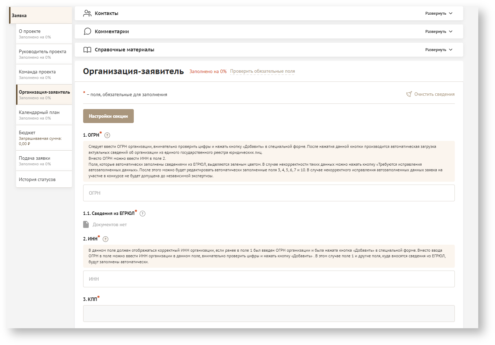
Task: Open help tooltip next to ОГРН
Action: 107,135
